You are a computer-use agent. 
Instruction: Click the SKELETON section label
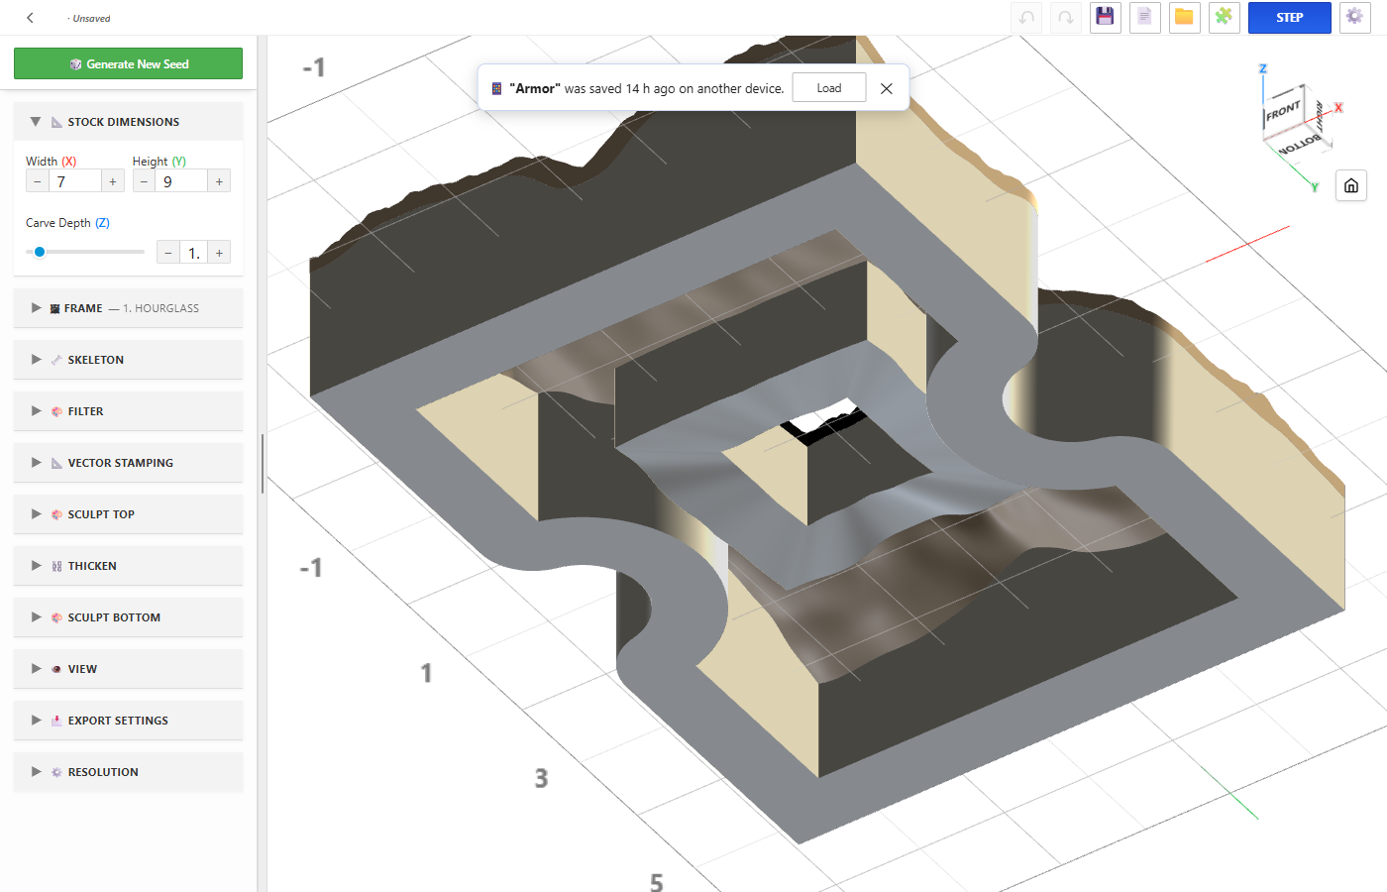coord(96,360)
